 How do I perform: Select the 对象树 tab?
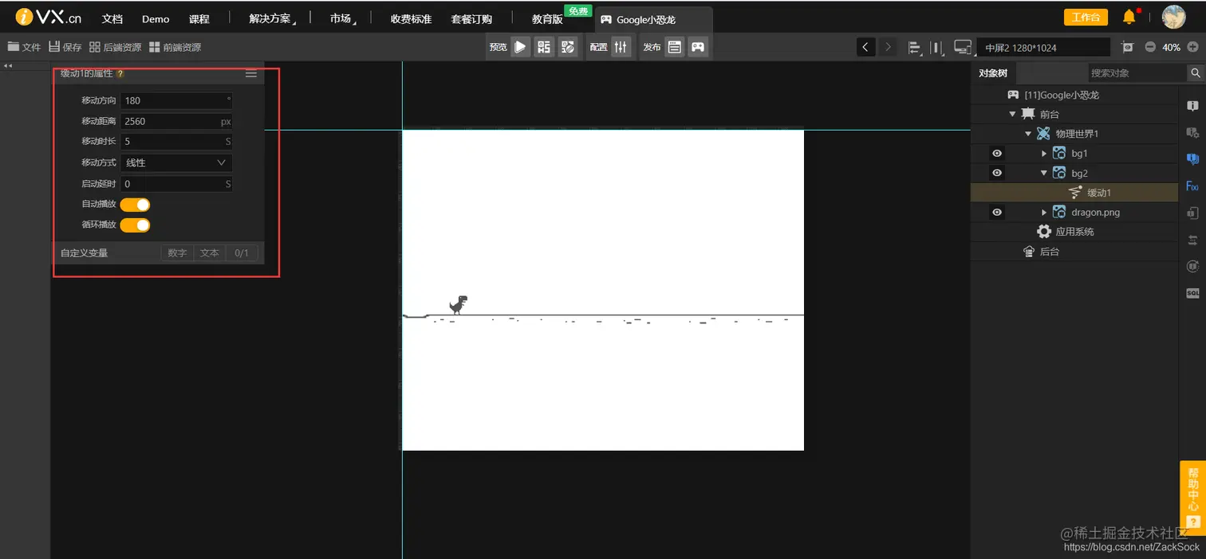993,72
